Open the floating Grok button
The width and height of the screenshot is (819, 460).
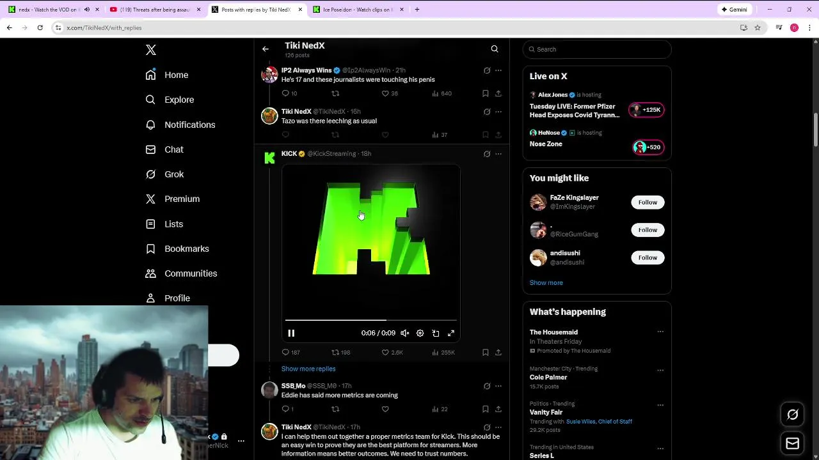click(793, 415)
